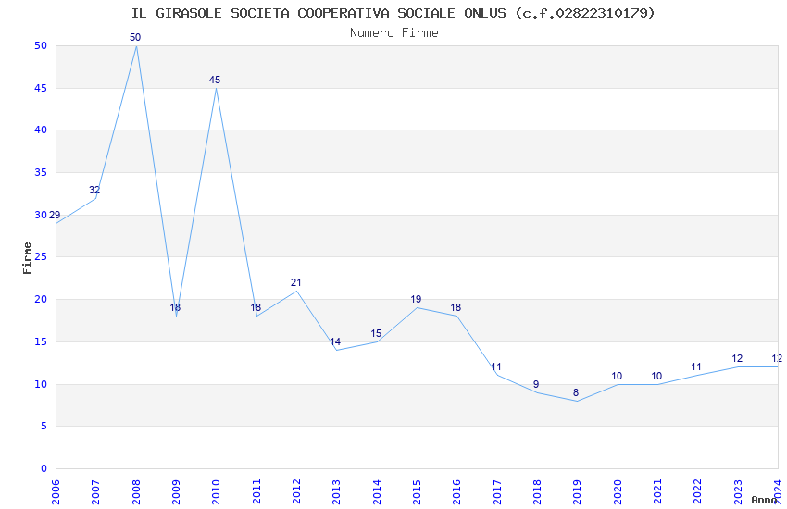Select the 29 data label at 2006
Viewport: 787px width, 509px height.
pyautogui.click(x=55, y=215)
